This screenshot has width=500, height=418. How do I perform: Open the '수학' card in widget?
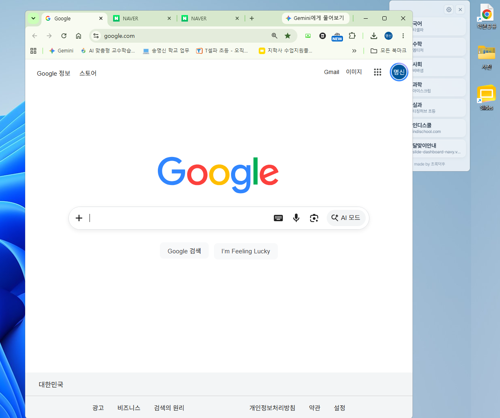point(439,47)
